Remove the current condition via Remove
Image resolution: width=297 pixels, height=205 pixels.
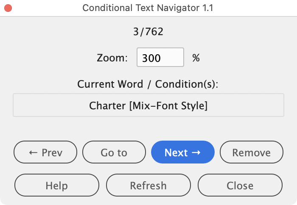click(251, 152)
